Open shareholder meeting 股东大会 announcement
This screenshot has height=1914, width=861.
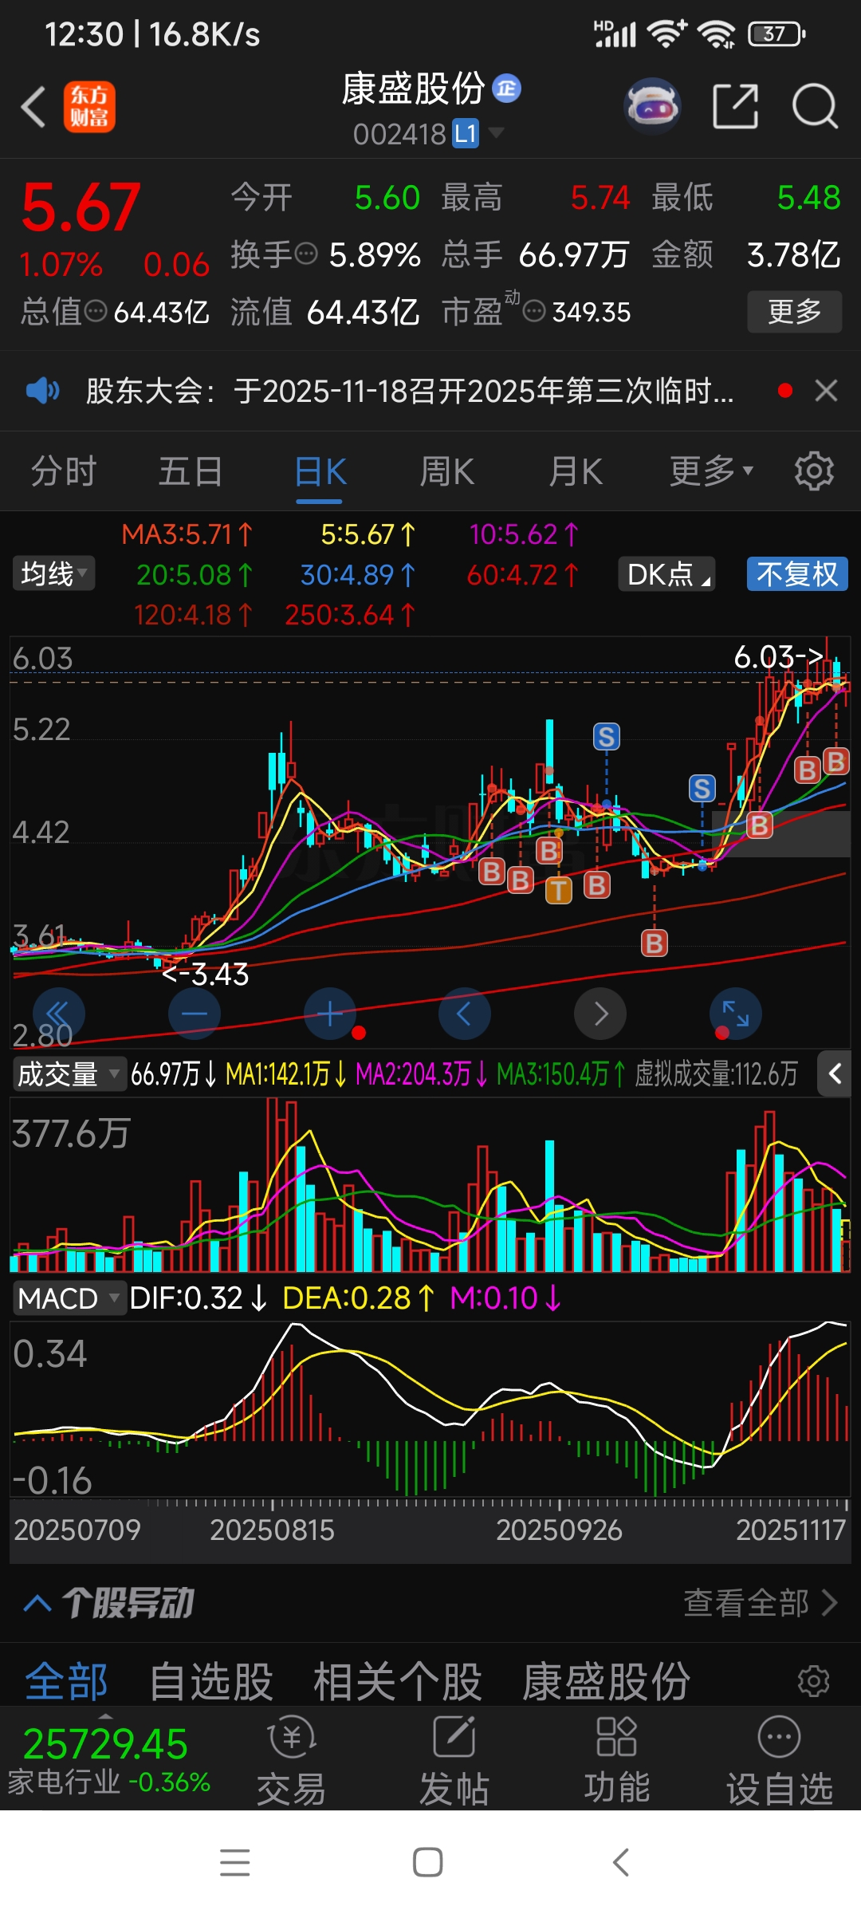tap(410, 391)
